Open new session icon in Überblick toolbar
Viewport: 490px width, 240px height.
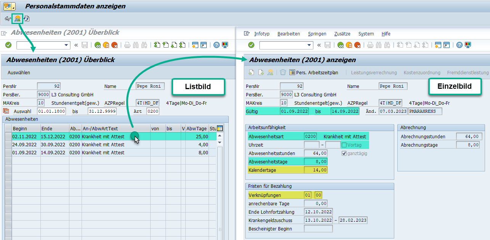pos(195,45)
